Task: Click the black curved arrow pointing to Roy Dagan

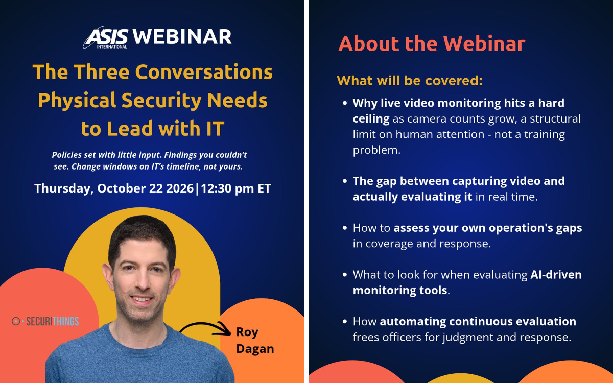Action: click(205, 331)
